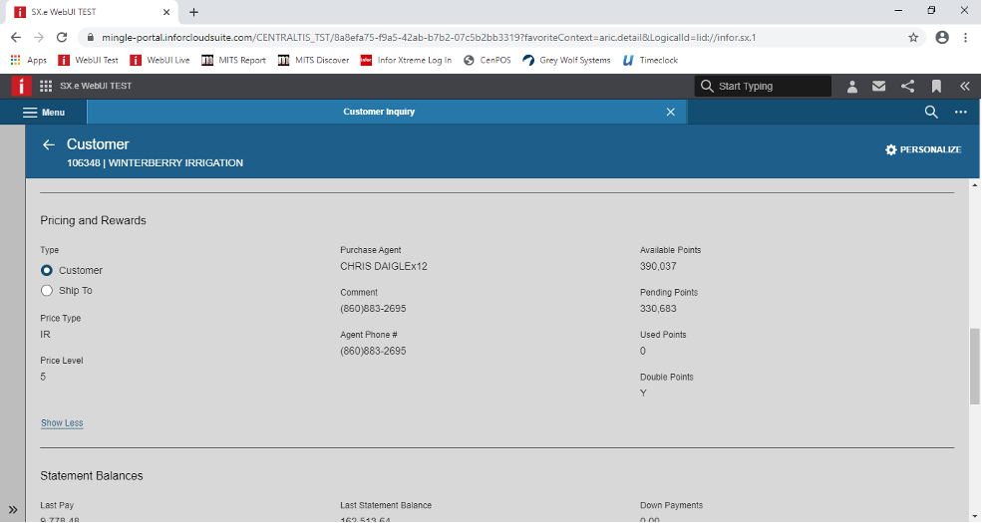Select the Customer Inquiry tab
The image size is (982, 523).
point(379,112)
